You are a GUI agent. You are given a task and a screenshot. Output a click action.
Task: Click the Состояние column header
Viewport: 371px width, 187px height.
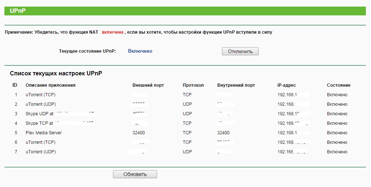(338, 85)
